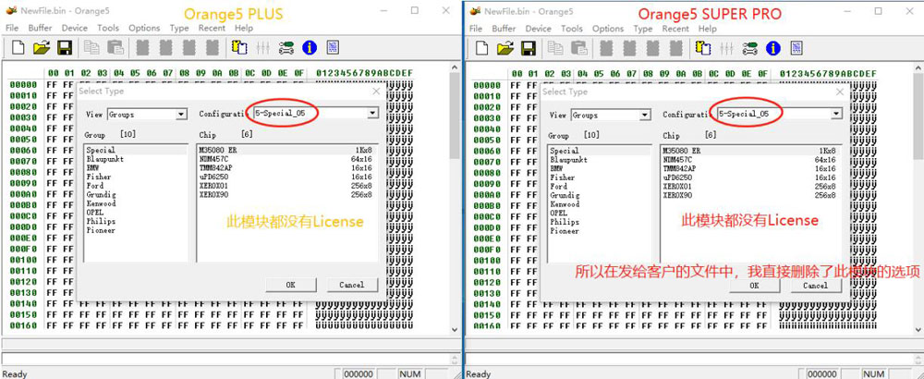Click Save floppy icon in left window toolbar
Screen dimensions: 924x379
[x=65, y=47]
